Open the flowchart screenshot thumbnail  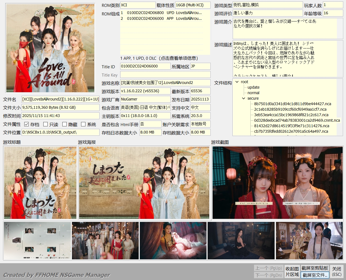pyautogui.click(x=37, y=241)
